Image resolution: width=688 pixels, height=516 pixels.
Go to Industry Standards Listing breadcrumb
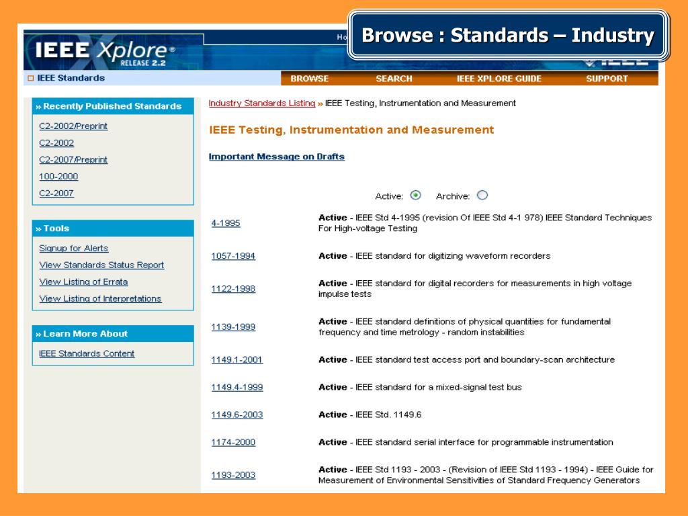[262, 103]
